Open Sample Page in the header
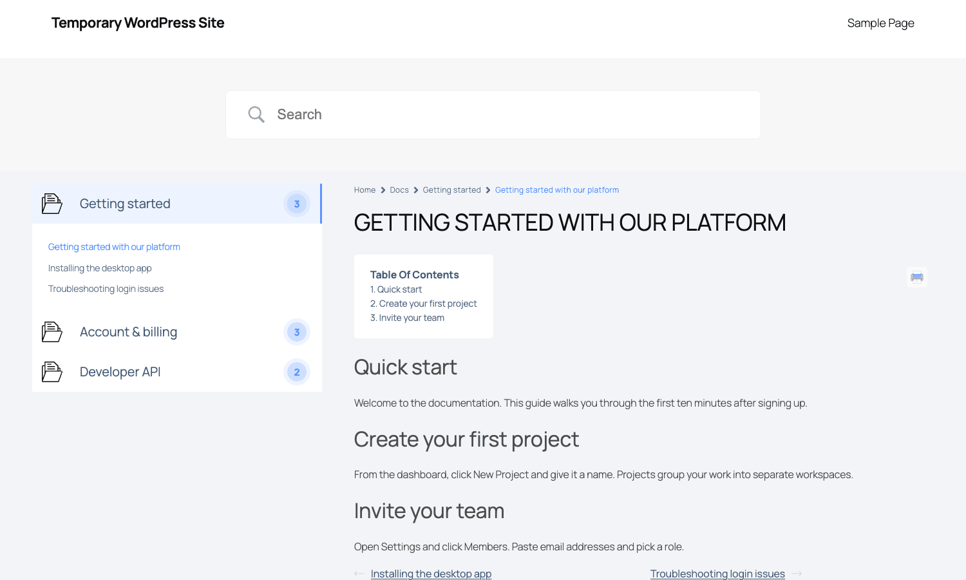 [880, 23]
